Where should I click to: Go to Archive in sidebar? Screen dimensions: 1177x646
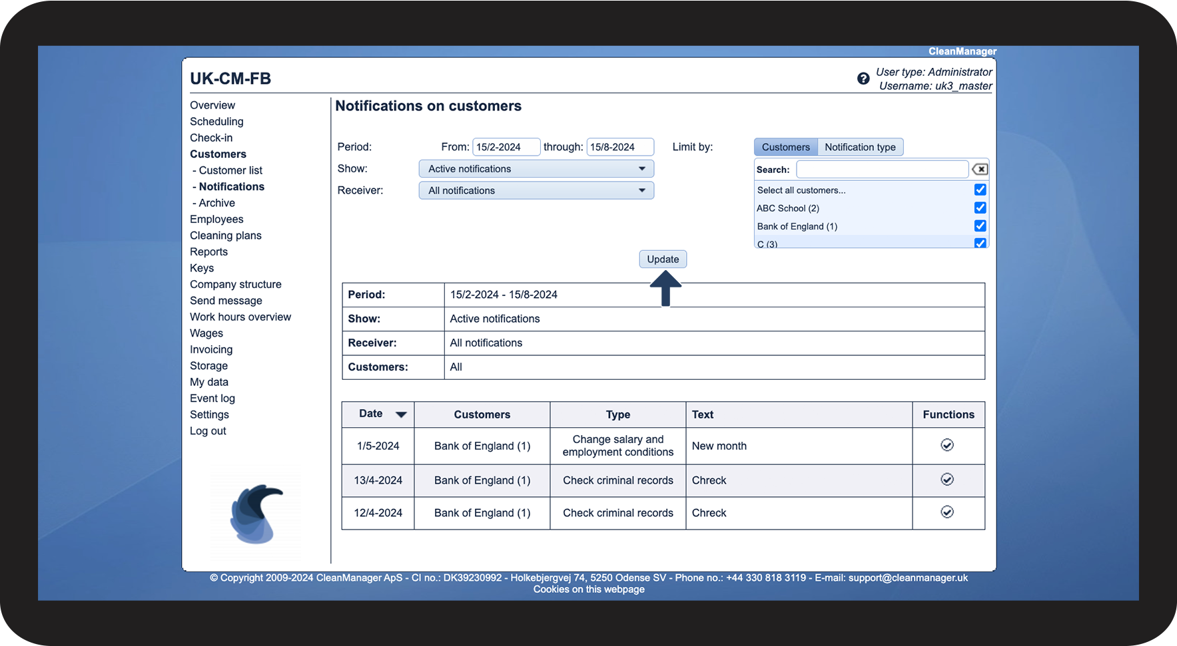[x=216, y=203]
